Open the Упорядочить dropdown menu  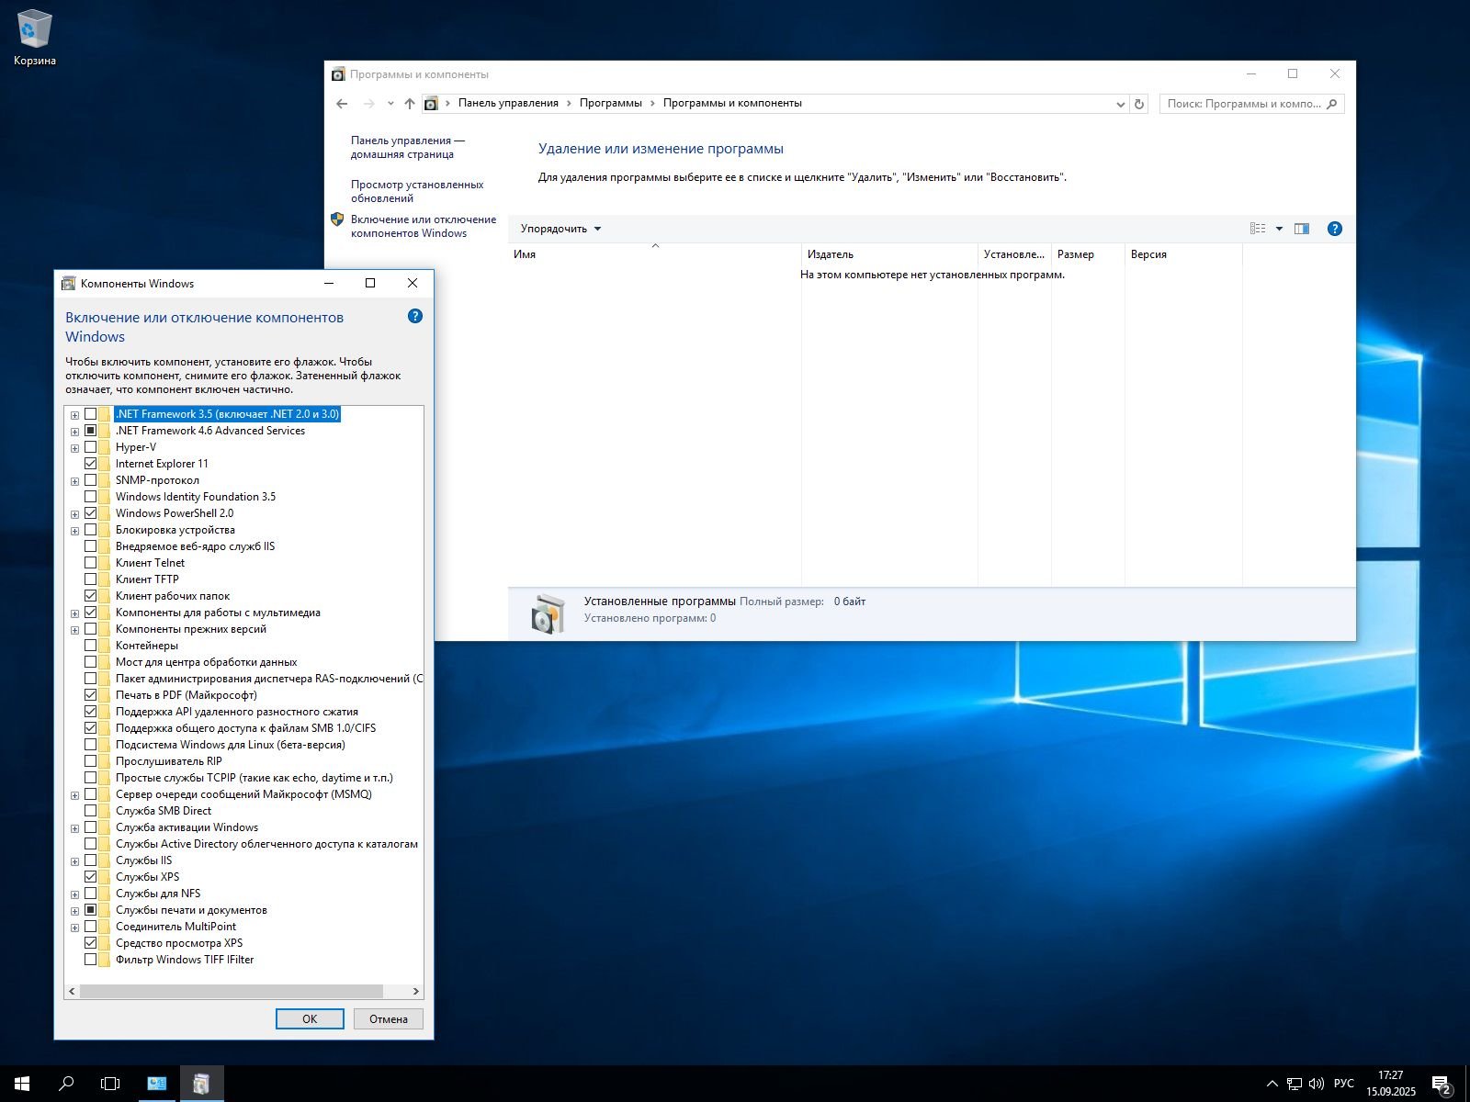560,229
